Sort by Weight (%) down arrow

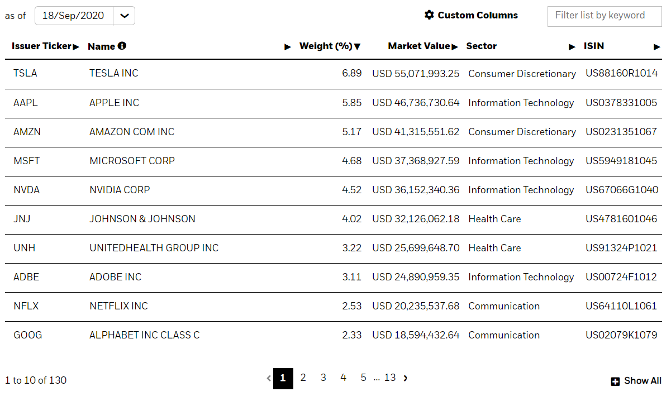pos(357,47)
